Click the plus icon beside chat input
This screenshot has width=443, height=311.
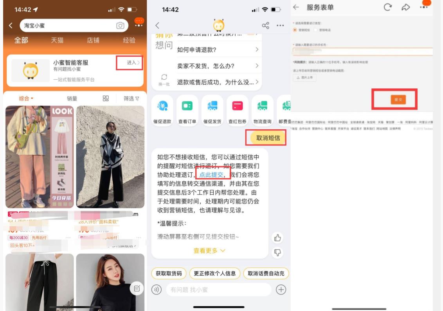281,290
